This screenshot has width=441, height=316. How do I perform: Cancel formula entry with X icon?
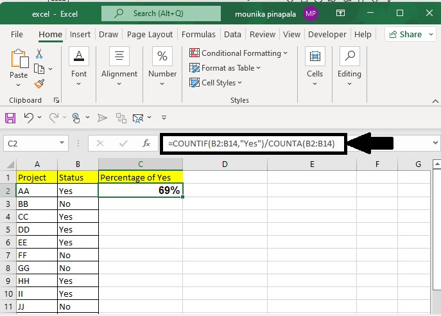coord(100,143)
